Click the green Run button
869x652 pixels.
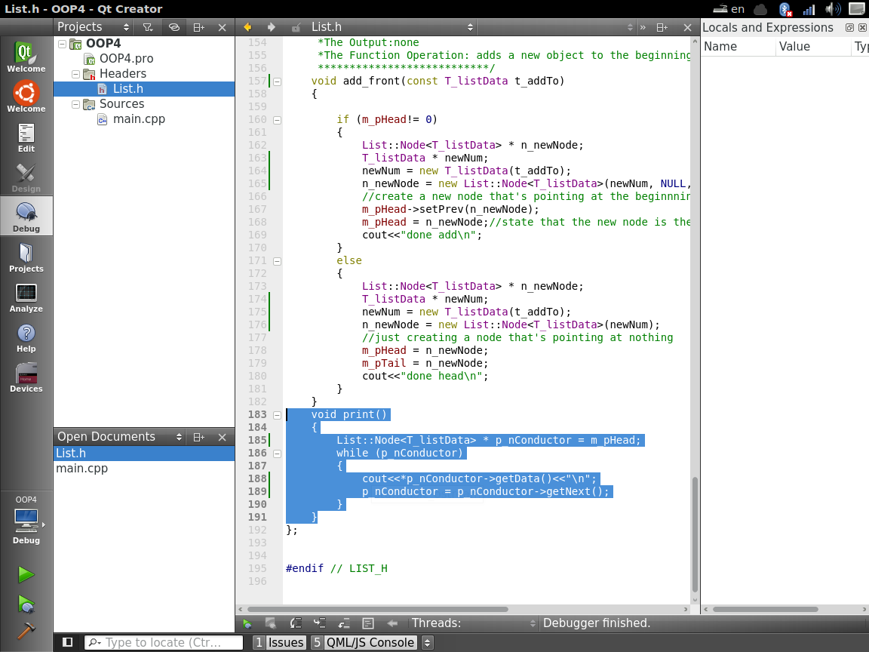click(26, 575)
